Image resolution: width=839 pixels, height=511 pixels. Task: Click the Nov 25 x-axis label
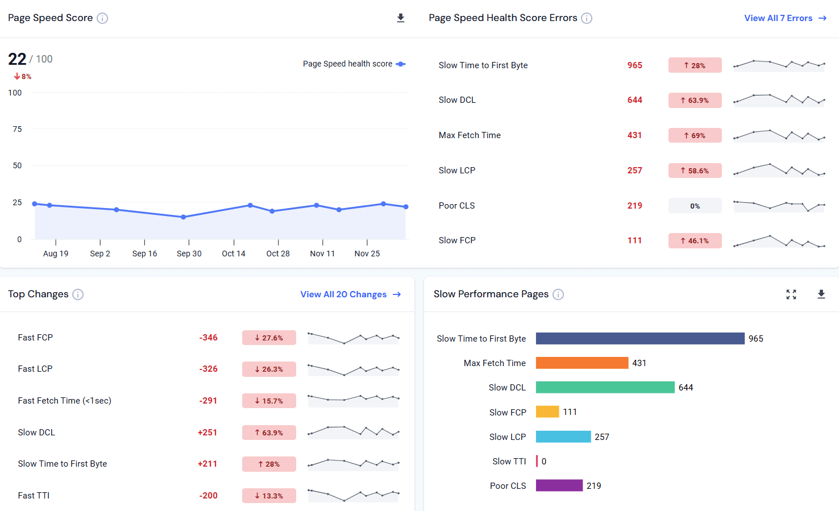(x=367, y=254)
